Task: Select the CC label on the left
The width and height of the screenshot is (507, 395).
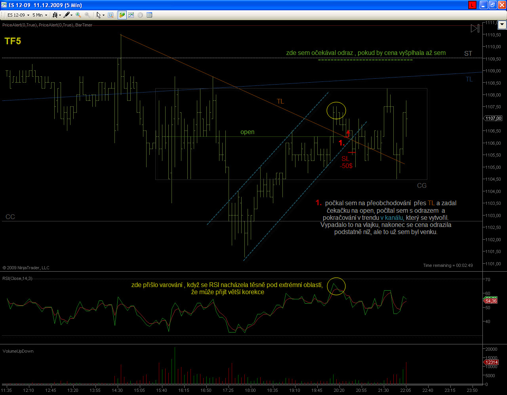Action: click(x=10, y=217)
